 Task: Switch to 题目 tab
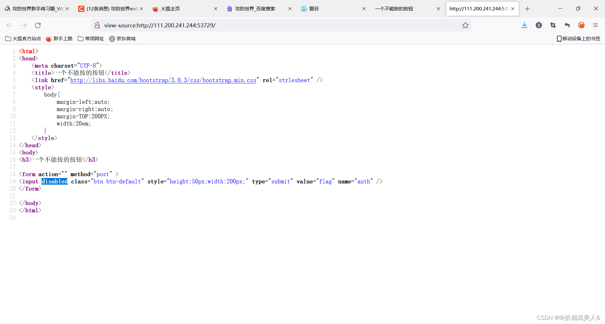point(333,9)
